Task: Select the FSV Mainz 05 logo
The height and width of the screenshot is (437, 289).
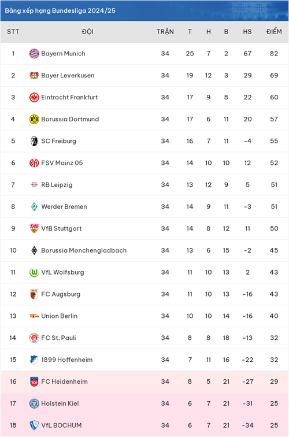Action: tap(34, 163)
